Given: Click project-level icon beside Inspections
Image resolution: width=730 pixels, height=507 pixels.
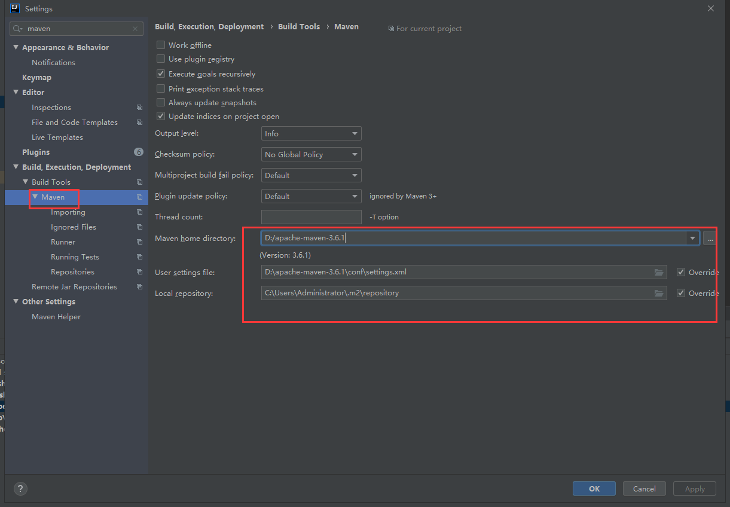Looking at the screenshot, I should (139, 108).
